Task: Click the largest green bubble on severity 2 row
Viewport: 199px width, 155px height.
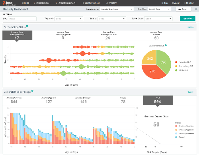Action: 81,67
